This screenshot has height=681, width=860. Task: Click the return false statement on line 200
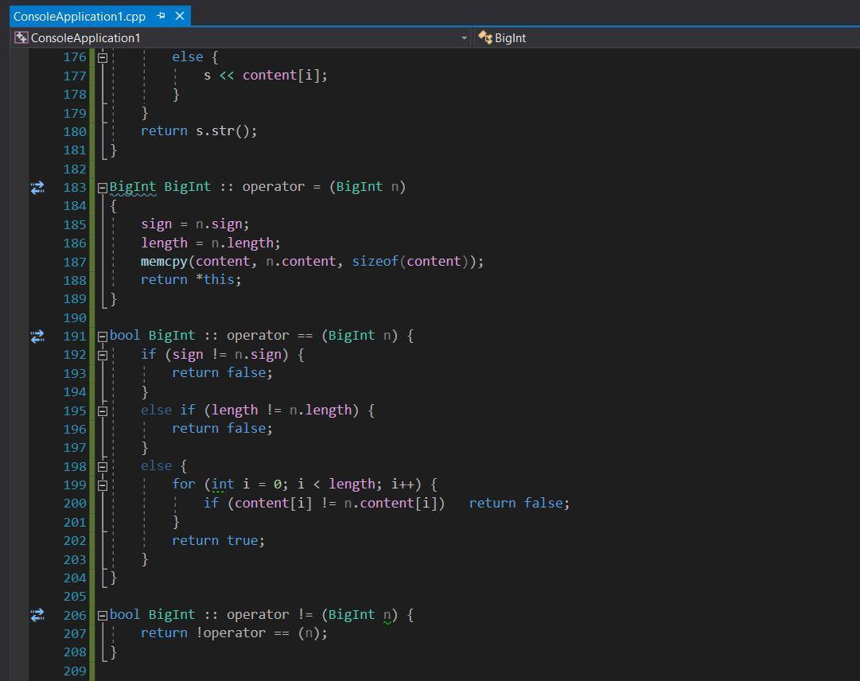[x=518, y=502]
